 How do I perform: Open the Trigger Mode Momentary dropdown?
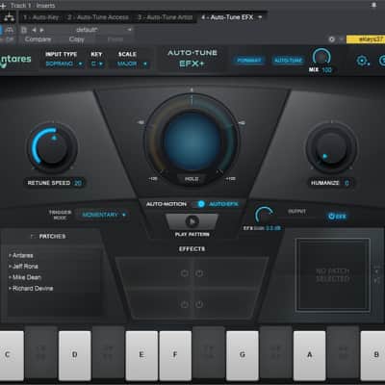point(103,215)
